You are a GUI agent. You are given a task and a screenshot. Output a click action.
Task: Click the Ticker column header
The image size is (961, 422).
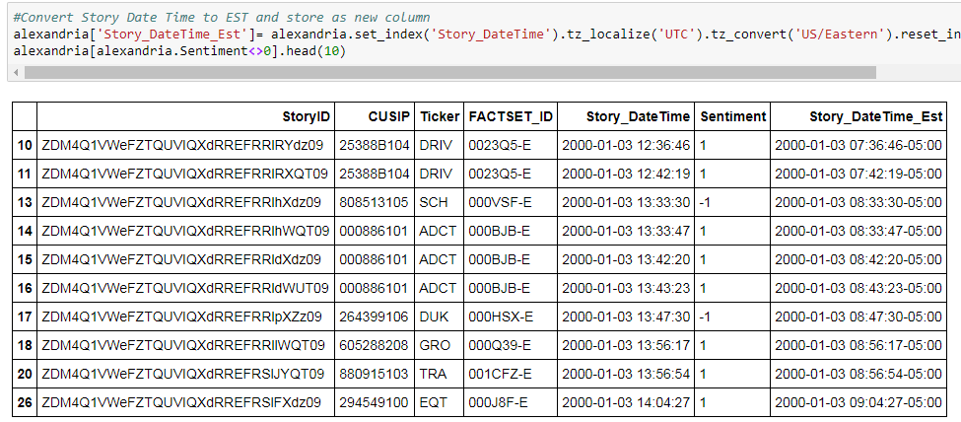point(439,116)
